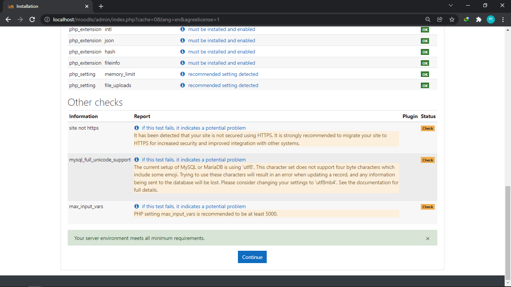Reload the current page
This screenshot has width=511, height=287.
click(32, 19)
